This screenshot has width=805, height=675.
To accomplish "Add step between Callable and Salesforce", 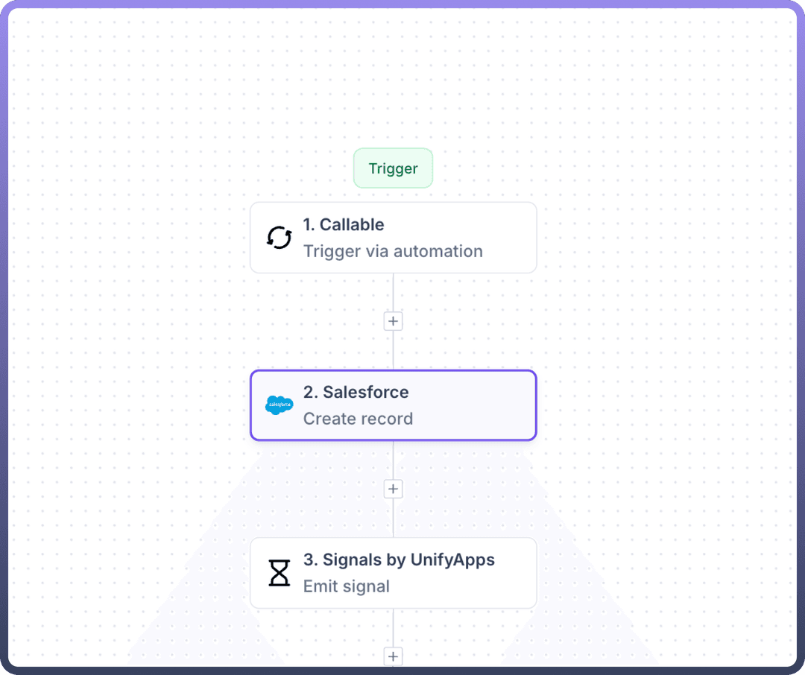I will coord(393,321).
